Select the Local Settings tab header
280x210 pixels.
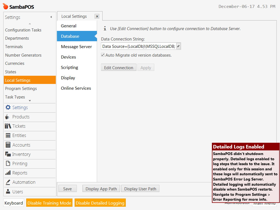pyautogui.click(x=74, y=16)
